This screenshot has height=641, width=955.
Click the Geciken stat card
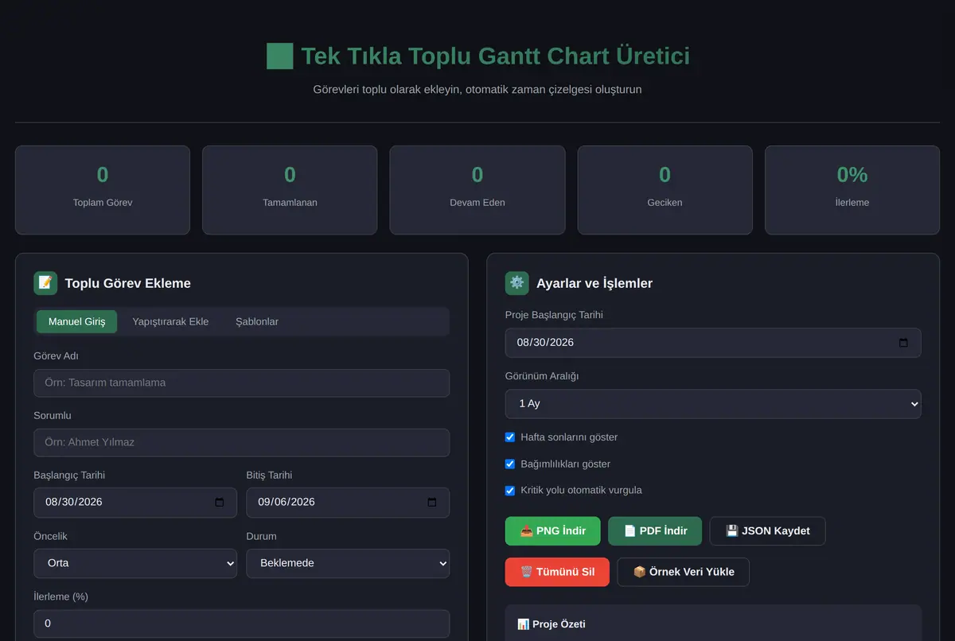pos(665,190)
